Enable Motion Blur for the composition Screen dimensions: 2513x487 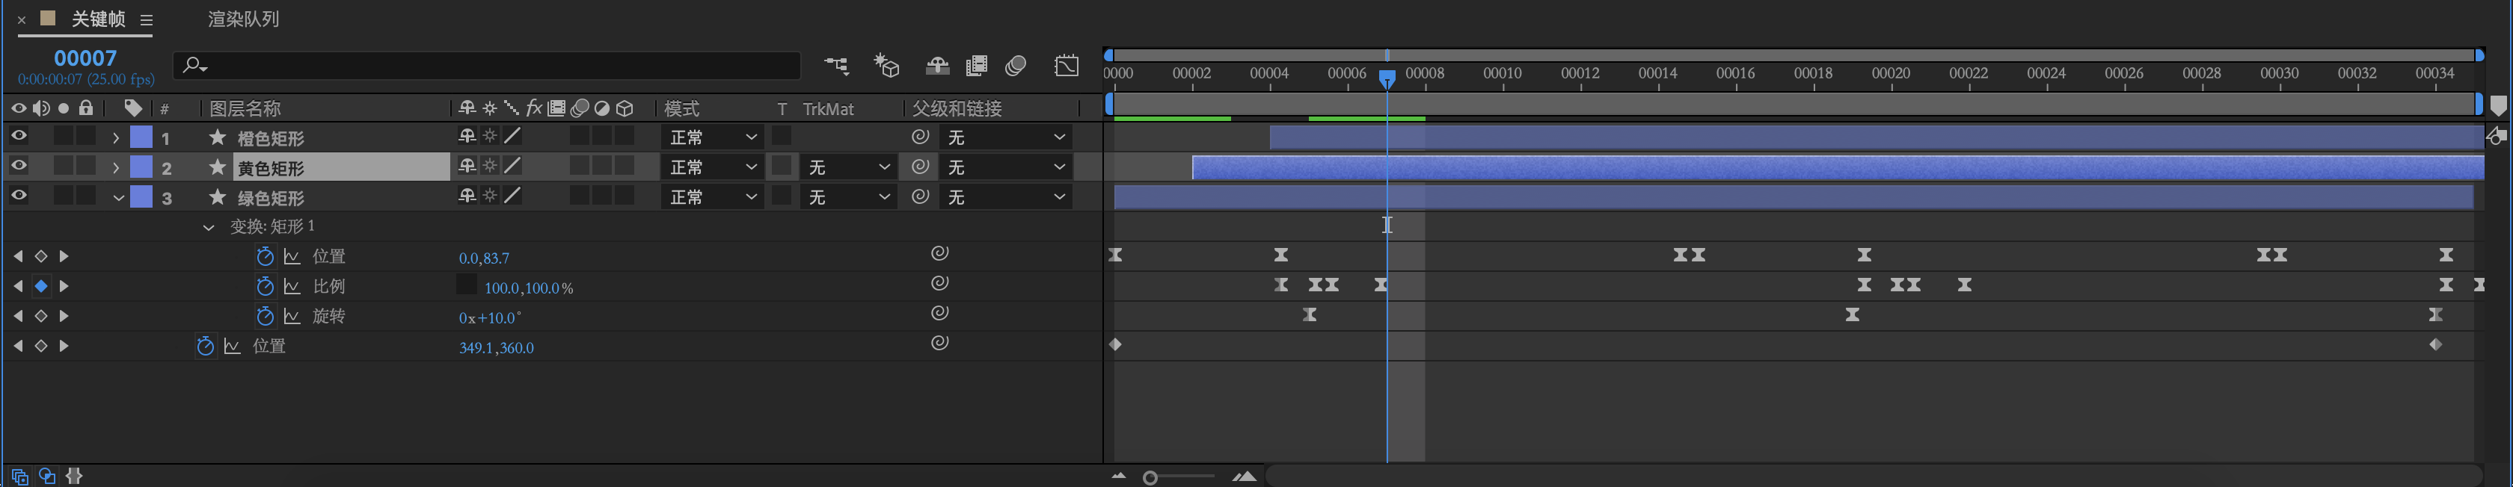click(1016, 66)
